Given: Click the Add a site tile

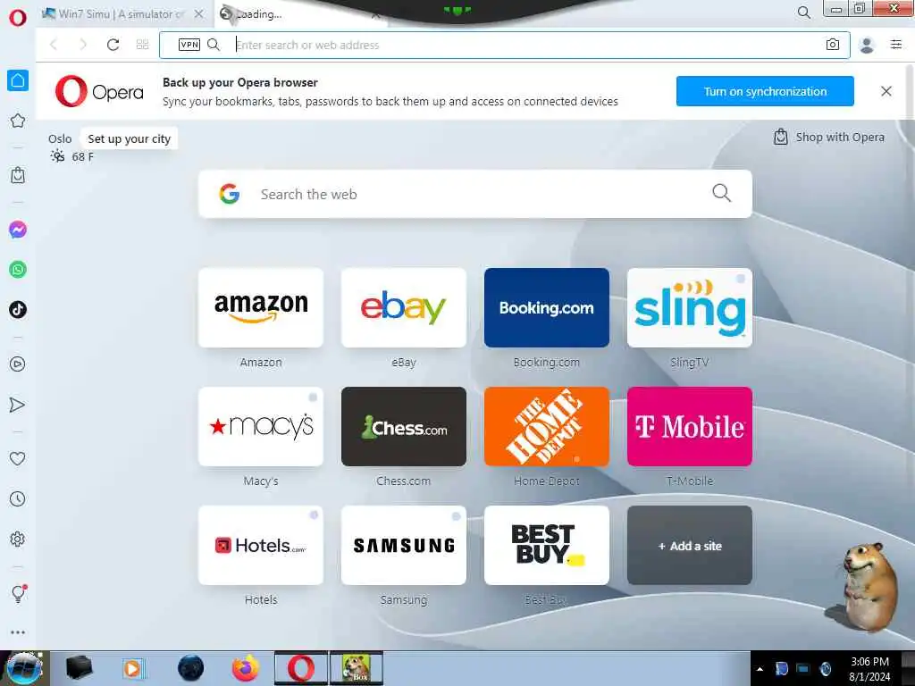Looking at the screenshot, I should 690,546.
